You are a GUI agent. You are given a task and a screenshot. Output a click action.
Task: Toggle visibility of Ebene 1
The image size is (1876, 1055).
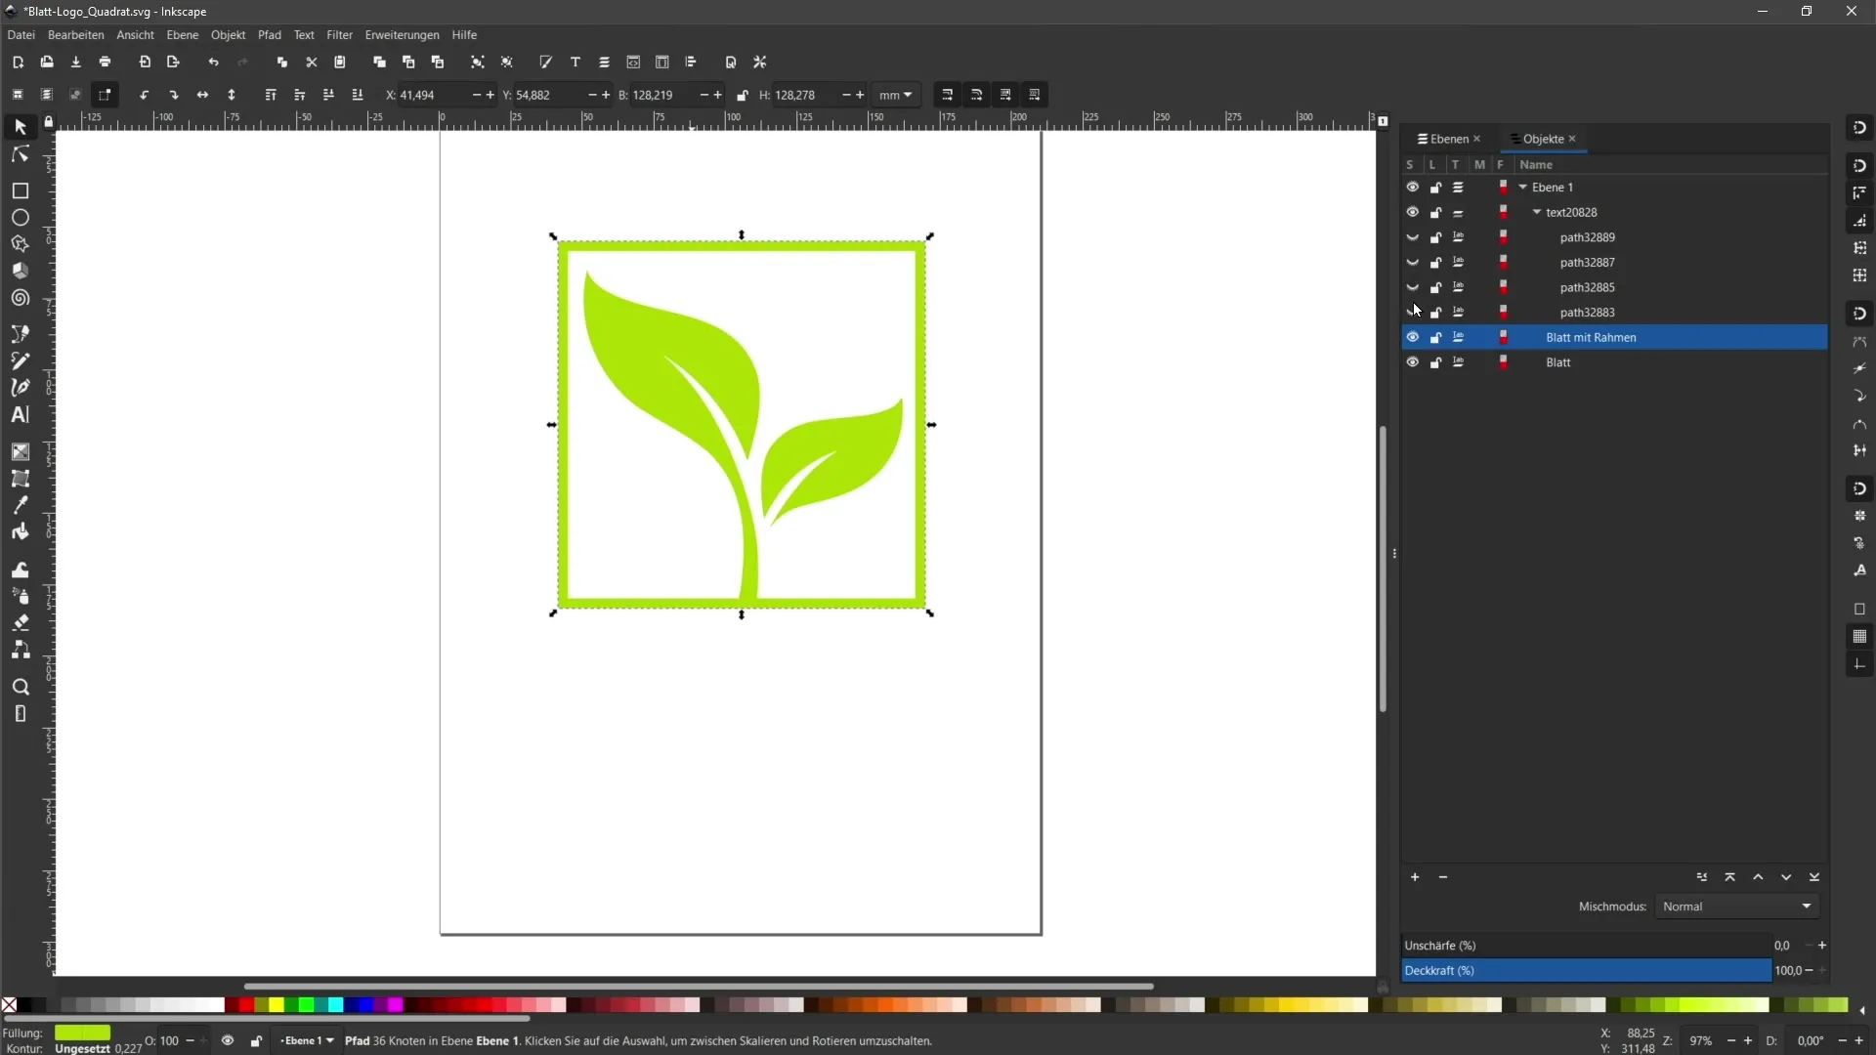click(x=1411, y=187)
